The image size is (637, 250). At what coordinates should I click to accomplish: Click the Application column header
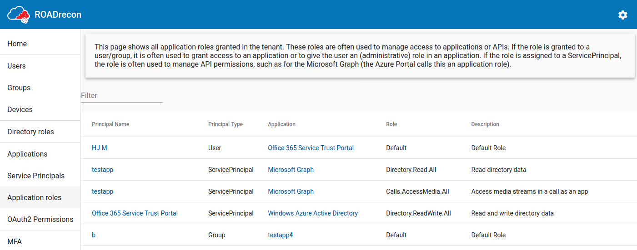(x=281, y=124)
